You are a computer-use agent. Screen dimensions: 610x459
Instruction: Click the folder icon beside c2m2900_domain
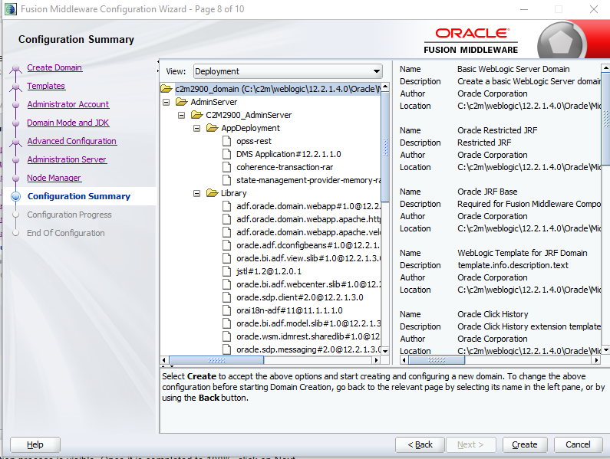coord(166,89)
